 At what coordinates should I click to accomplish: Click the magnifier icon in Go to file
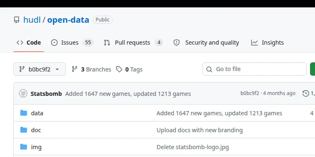coord(209,69)
